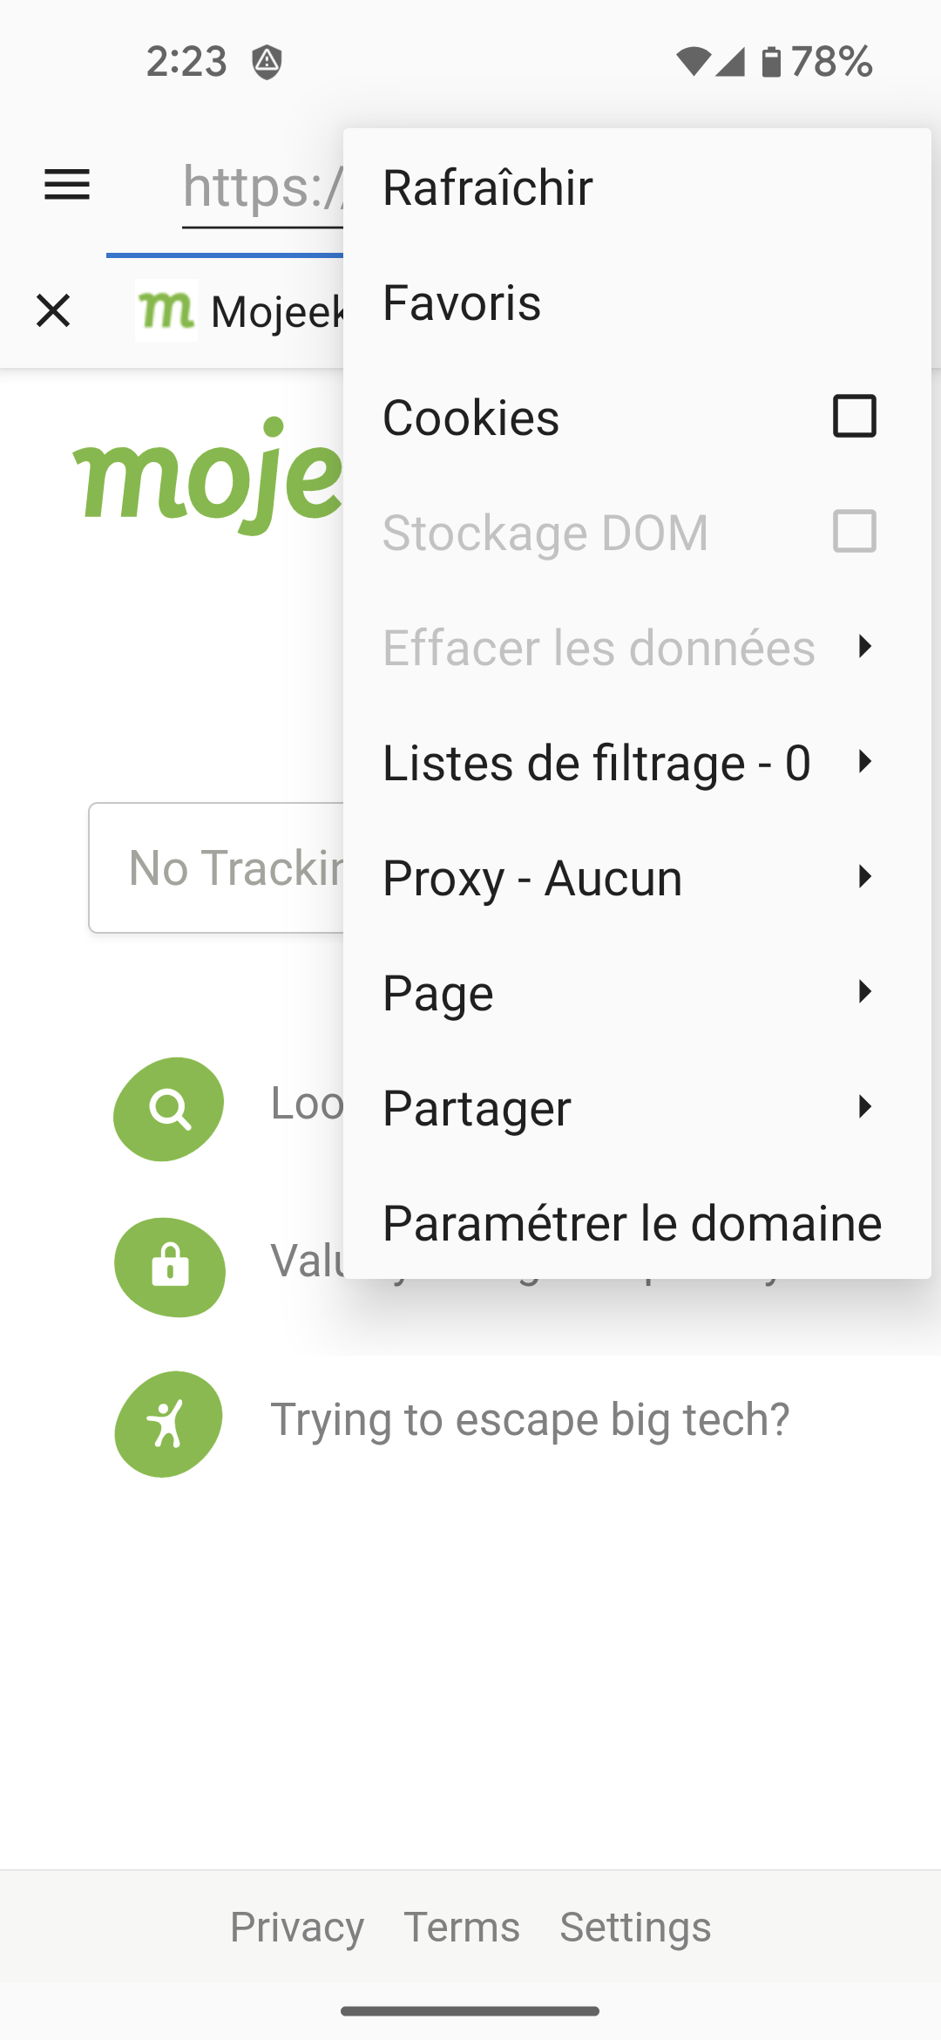Image resolution: width=941 pixels, height=2040 pixels.
Task: Expand the Proxy - Aucun submenu
Action: [864, 877]
